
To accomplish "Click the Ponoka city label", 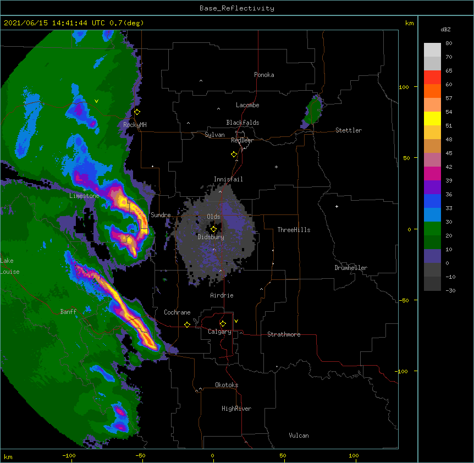I will click(264, 75).
